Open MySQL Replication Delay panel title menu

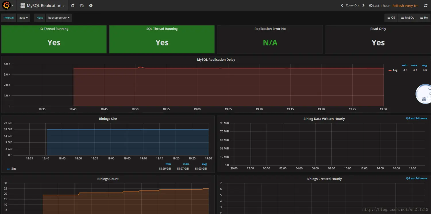pyautogui.click(x=216, y=60)
